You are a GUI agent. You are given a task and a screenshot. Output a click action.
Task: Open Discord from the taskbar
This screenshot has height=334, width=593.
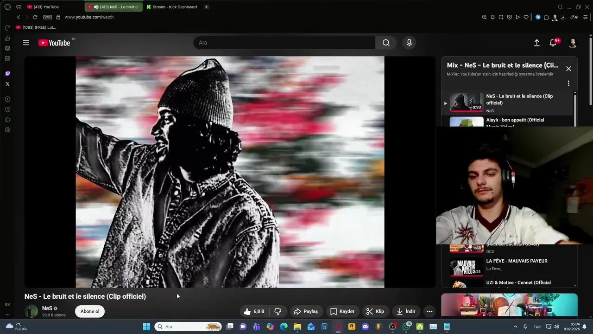(365, 327)
